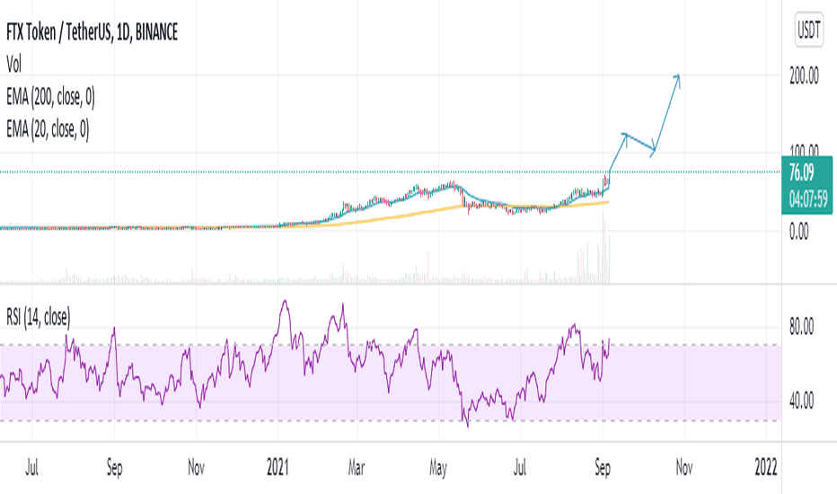Click the 200.00 price axis label
Screen dimensions: 837x494
tap(804, 76)
